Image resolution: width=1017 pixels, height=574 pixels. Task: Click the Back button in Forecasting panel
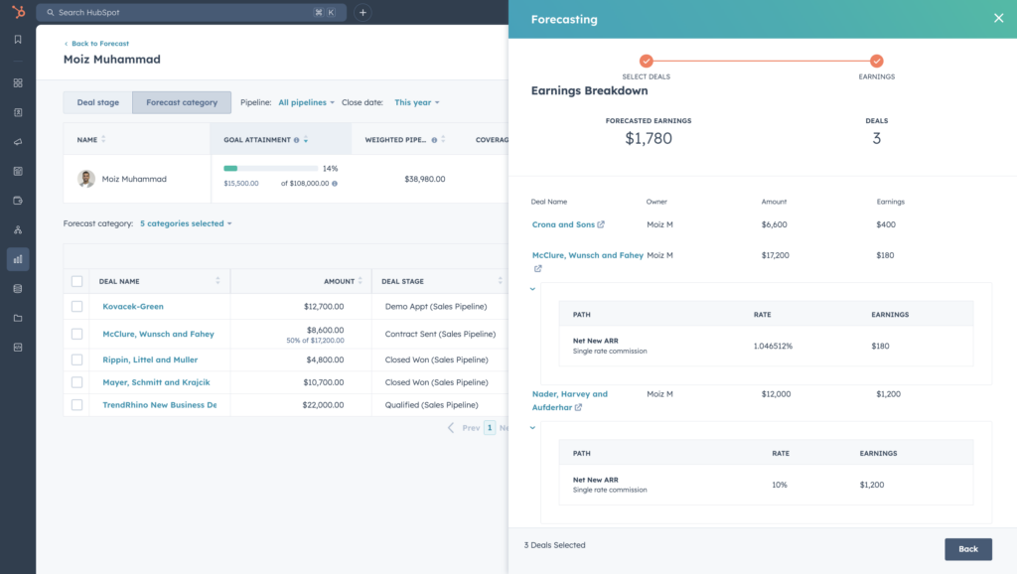pyautogui.click(x=967, y=549)
